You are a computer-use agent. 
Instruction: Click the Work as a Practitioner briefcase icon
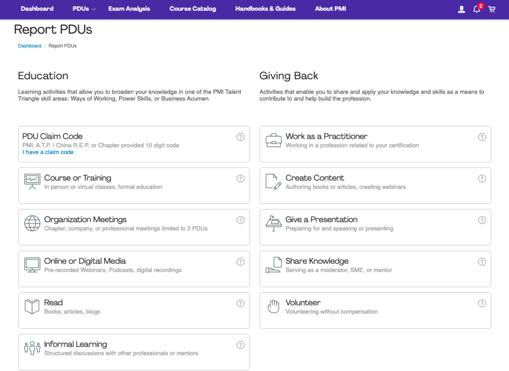coord(273,140)
